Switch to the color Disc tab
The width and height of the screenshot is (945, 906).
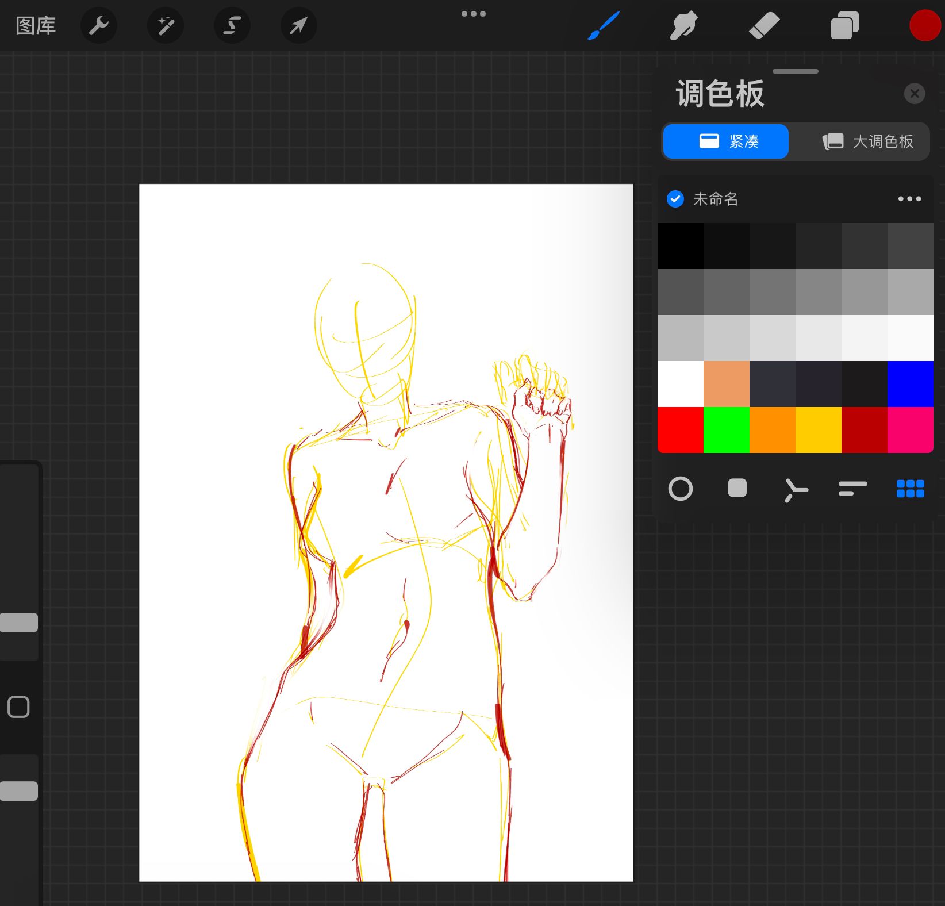[x=681, y=489]
